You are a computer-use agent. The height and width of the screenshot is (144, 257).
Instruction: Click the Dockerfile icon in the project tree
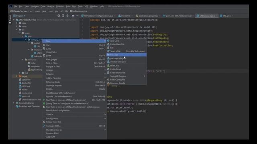point(20,83)
